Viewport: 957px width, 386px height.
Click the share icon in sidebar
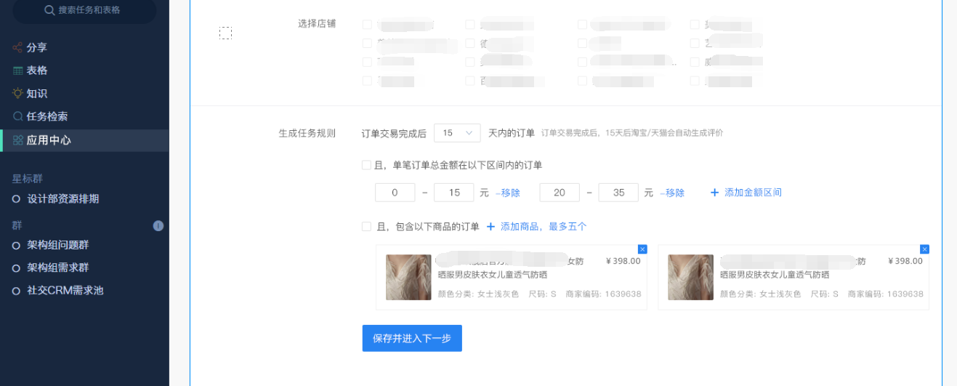[x=17, y=48]
